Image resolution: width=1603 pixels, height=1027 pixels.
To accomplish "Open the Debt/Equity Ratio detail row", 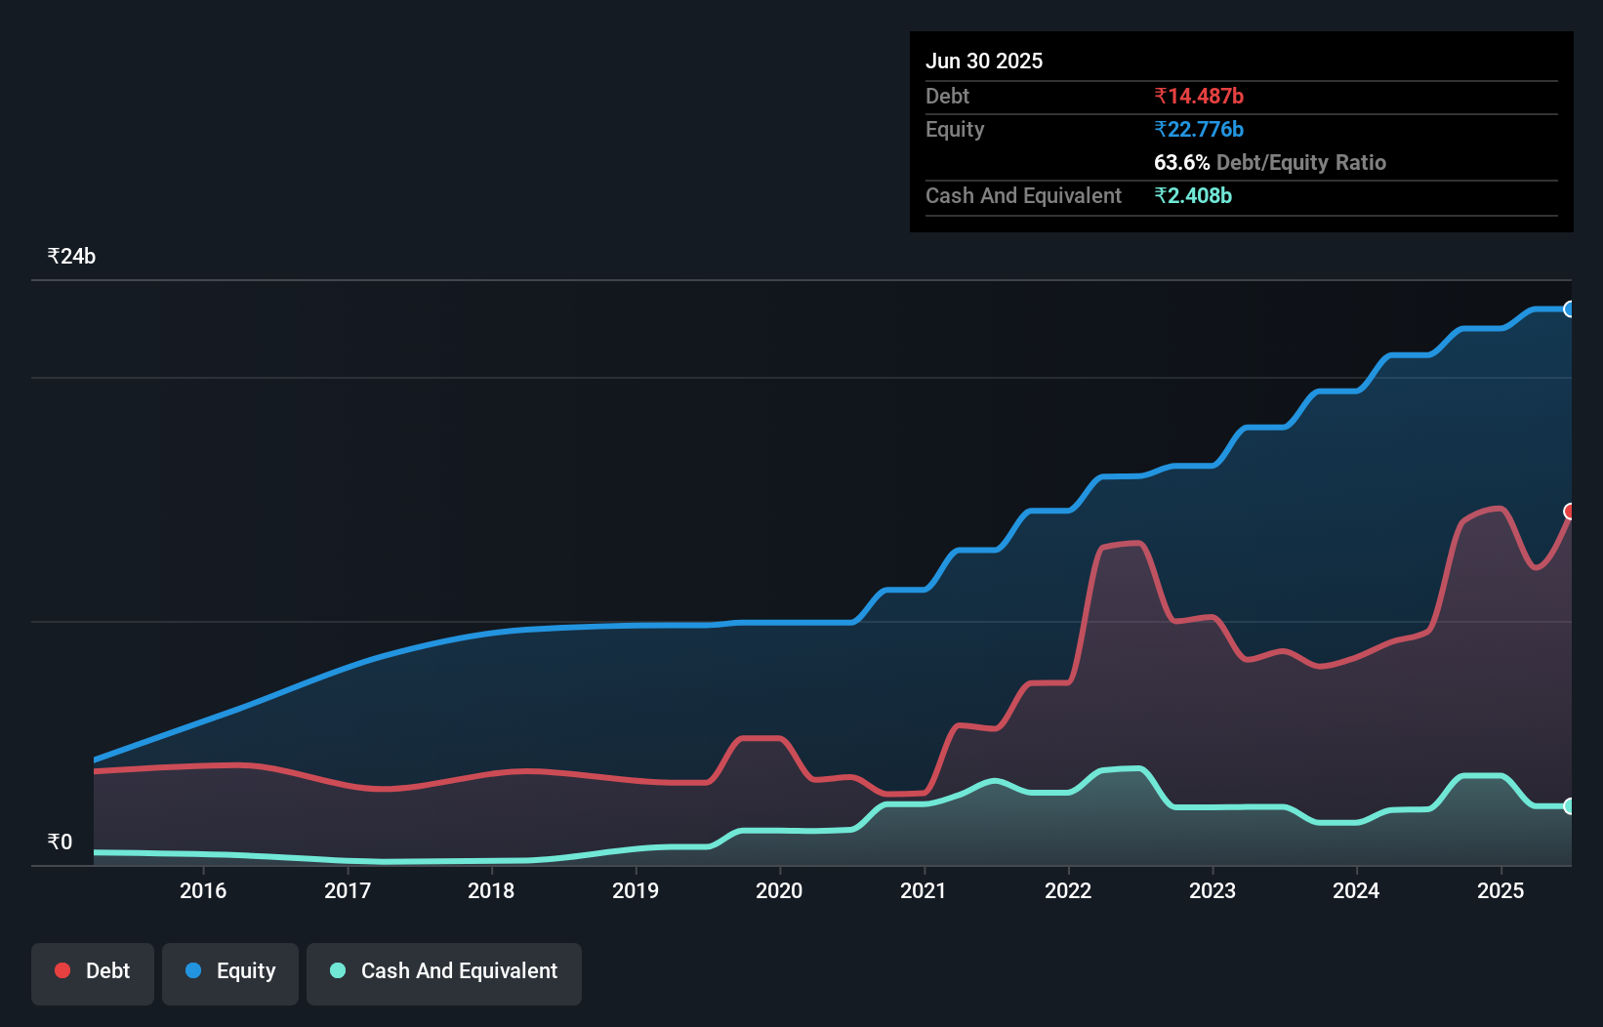I will [x=1269, y=162].
